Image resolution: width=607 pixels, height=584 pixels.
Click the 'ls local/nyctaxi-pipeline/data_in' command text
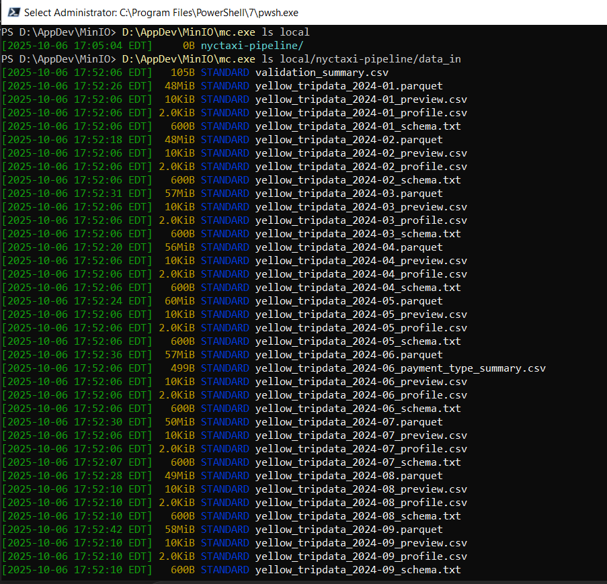(362, 59)
